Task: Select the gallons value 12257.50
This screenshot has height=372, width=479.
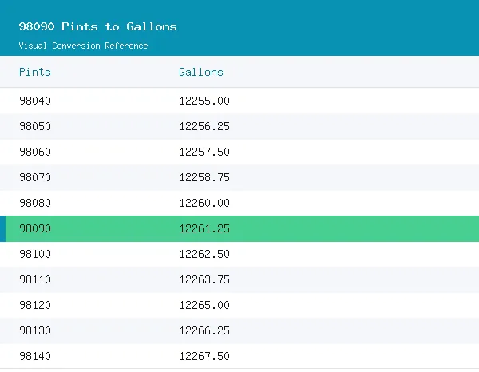Action: [x=204, y=152]
